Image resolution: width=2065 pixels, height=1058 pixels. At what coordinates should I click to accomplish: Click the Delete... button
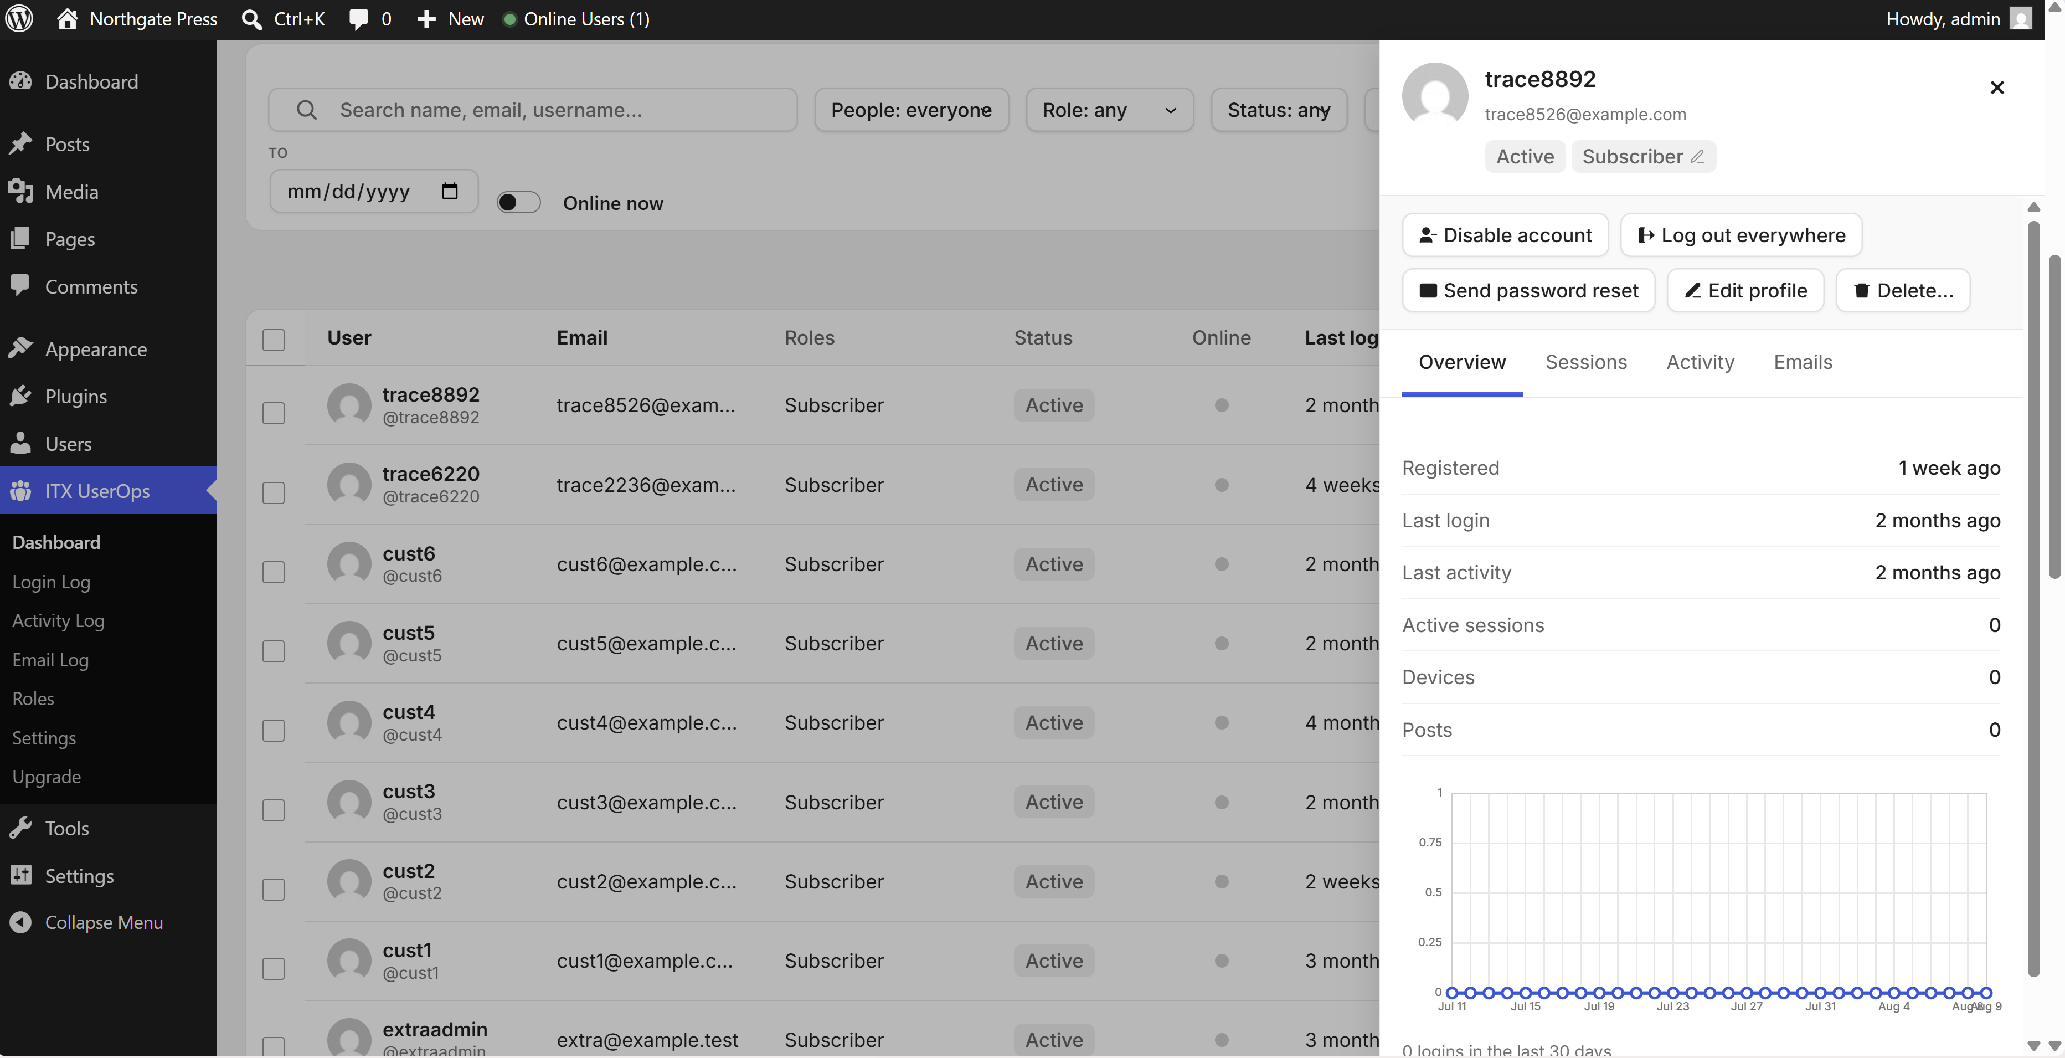[1903, 290]
